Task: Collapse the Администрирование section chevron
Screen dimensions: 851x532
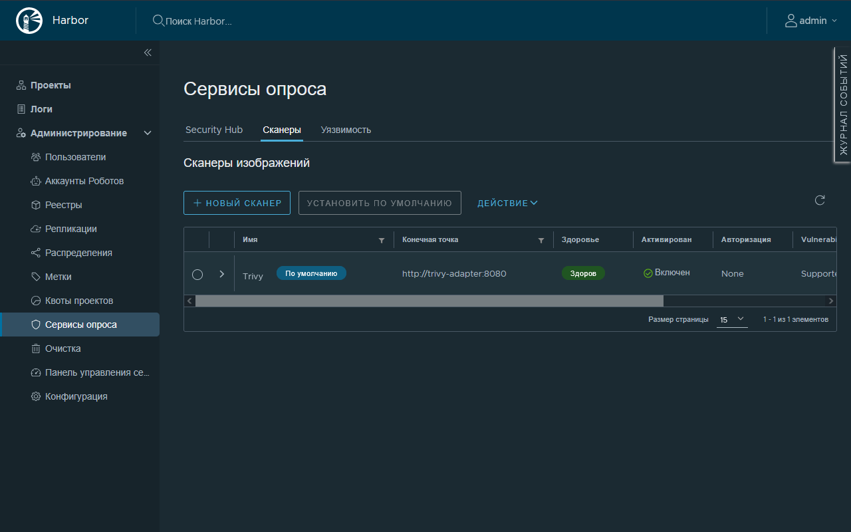Action: click(148, 133)
